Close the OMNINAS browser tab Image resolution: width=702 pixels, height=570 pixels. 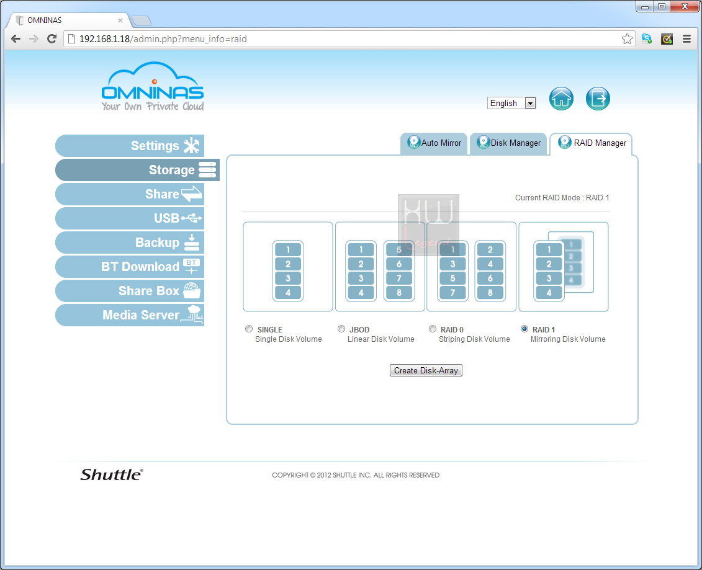(120, 20)
